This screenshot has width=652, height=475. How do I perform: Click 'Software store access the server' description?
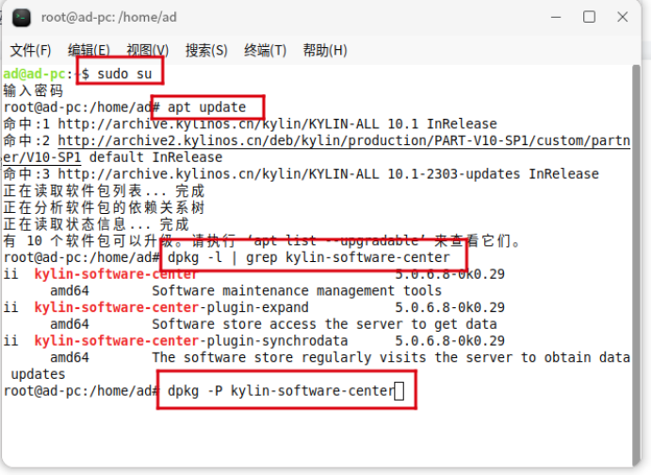pyautogui.click(x=324, y=324)
